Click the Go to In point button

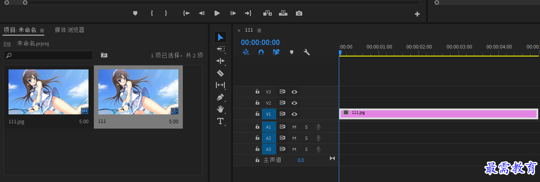(186, 13)
